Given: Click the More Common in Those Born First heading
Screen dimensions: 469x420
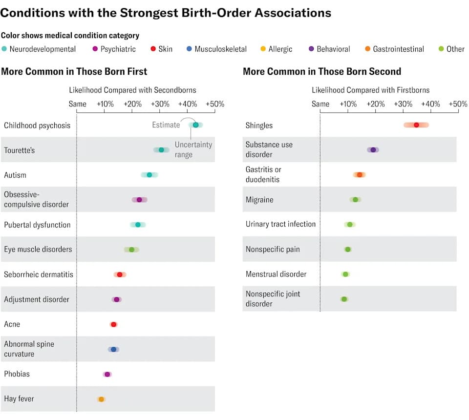Looking at the screenshot, I should tap(74, 71).
